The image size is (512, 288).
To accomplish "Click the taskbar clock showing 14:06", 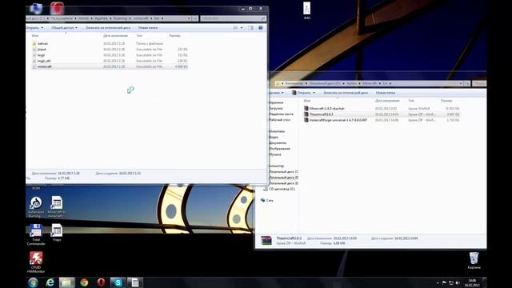I will tap(472, 282).
